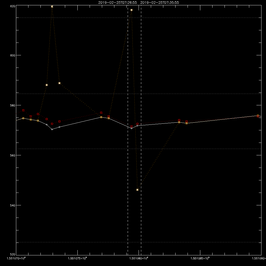Image resolution: width=266 pixels, height=266 pixels.
Task: Click the y-axis label 540
Action: pyautogui.click(x=13, y=205)
